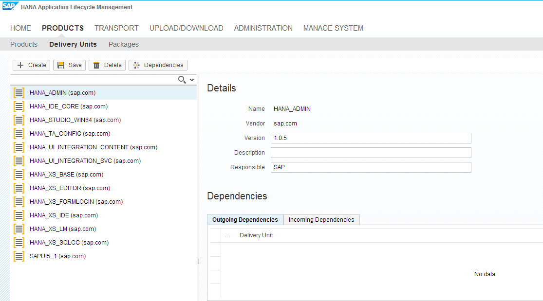The image size is (543, 301).
Task: Click the HANA_UI_INTEGRATION_CONTENT unit icon
Action: pyautogui.click(x=19, y=147)
